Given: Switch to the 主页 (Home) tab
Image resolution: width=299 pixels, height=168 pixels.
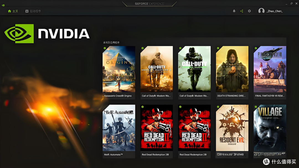Looking at the screenshot, I should pos(13,11).
